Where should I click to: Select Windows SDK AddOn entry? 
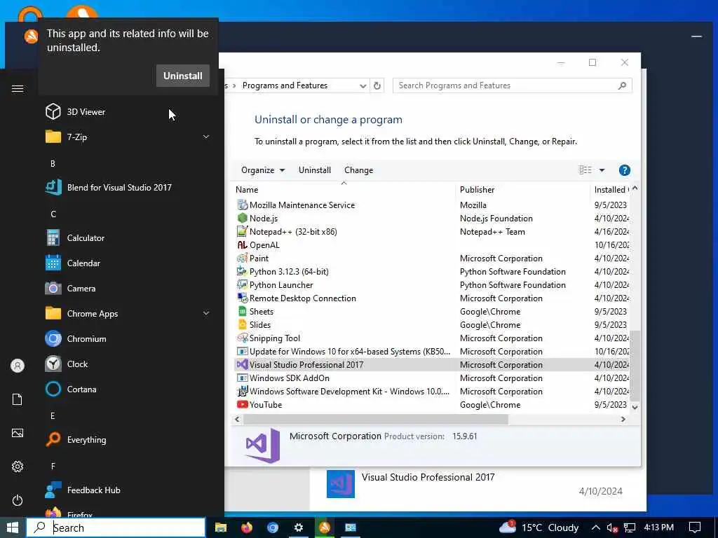tap(432, 378)
